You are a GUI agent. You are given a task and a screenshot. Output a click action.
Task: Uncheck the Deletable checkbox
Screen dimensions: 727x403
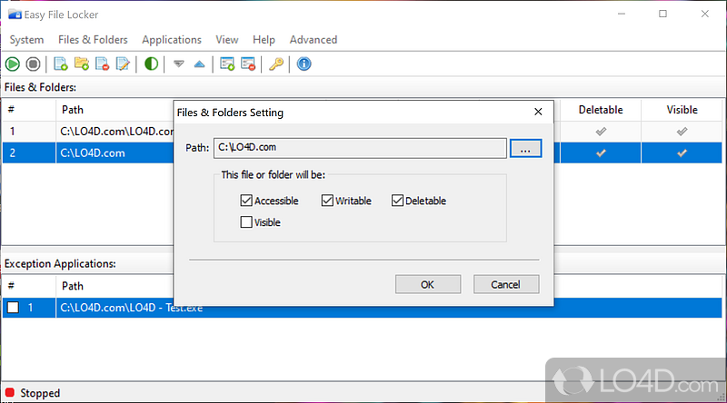(397, 201)
